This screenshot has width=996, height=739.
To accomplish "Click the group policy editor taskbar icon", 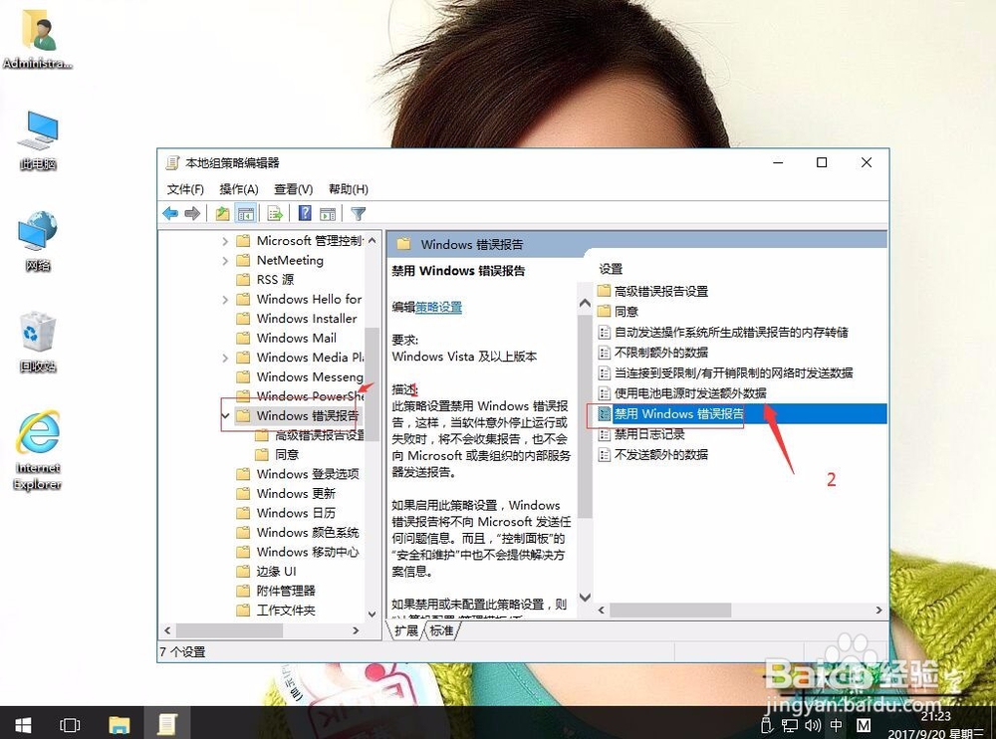I will [167, 724].
